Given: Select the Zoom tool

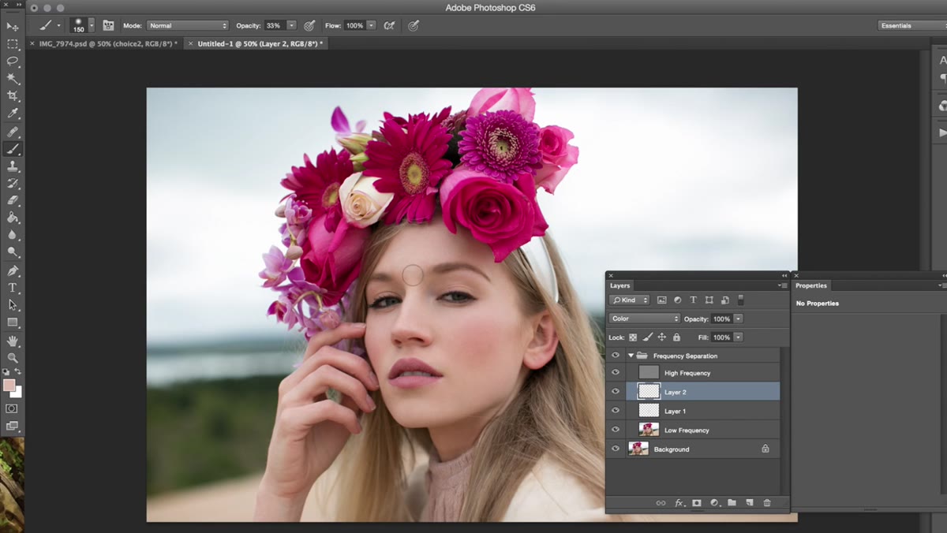Looking at the screenshot, I should [13, 359].
